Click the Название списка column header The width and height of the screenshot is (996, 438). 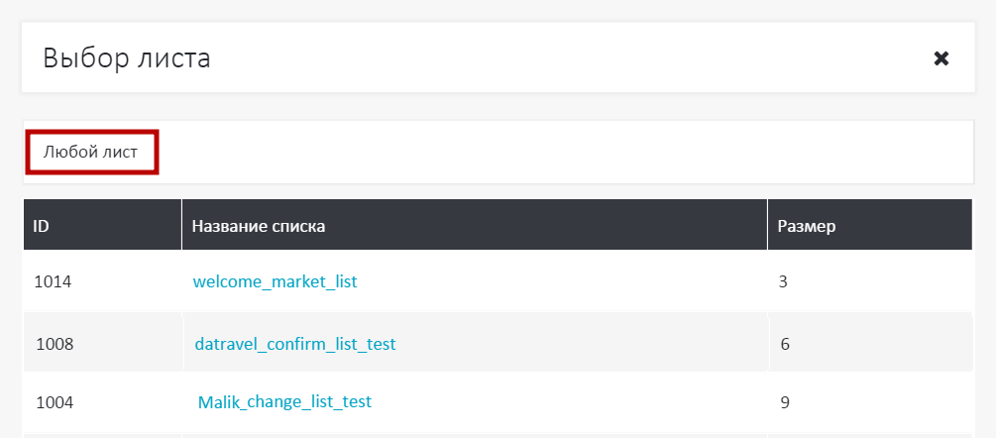(x=259, y=226)
